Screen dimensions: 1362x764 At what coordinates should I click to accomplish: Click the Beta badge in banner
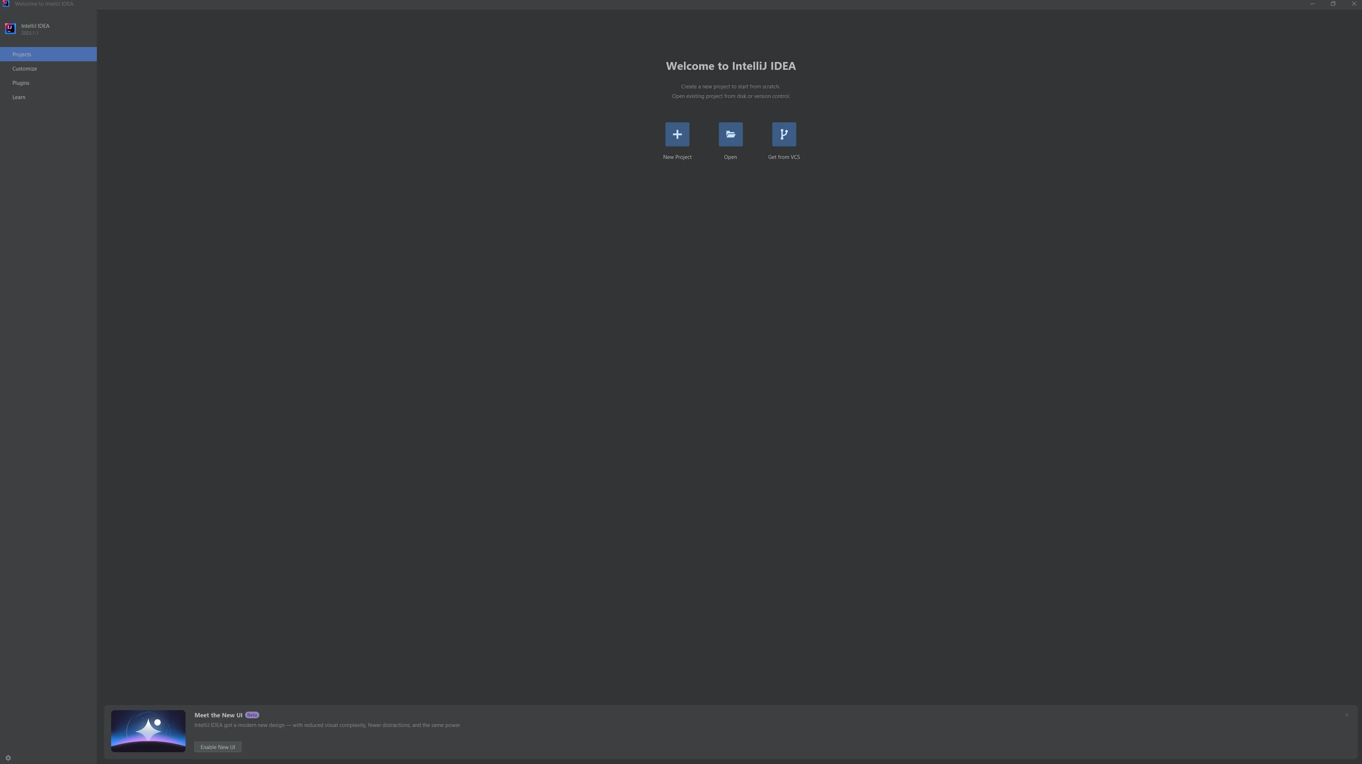click(252, 715)
